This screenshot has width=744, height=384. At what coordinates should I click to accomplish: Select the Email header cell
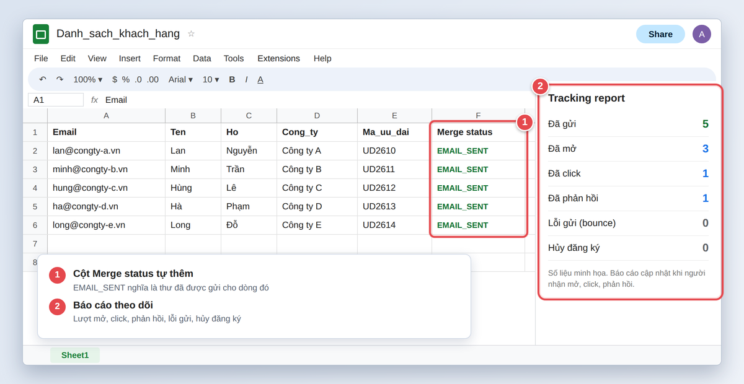tap(107, 132)
